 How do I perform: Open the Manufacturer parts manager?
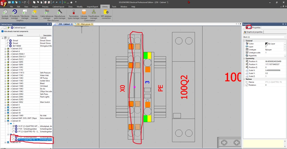[x=60, y=14]
